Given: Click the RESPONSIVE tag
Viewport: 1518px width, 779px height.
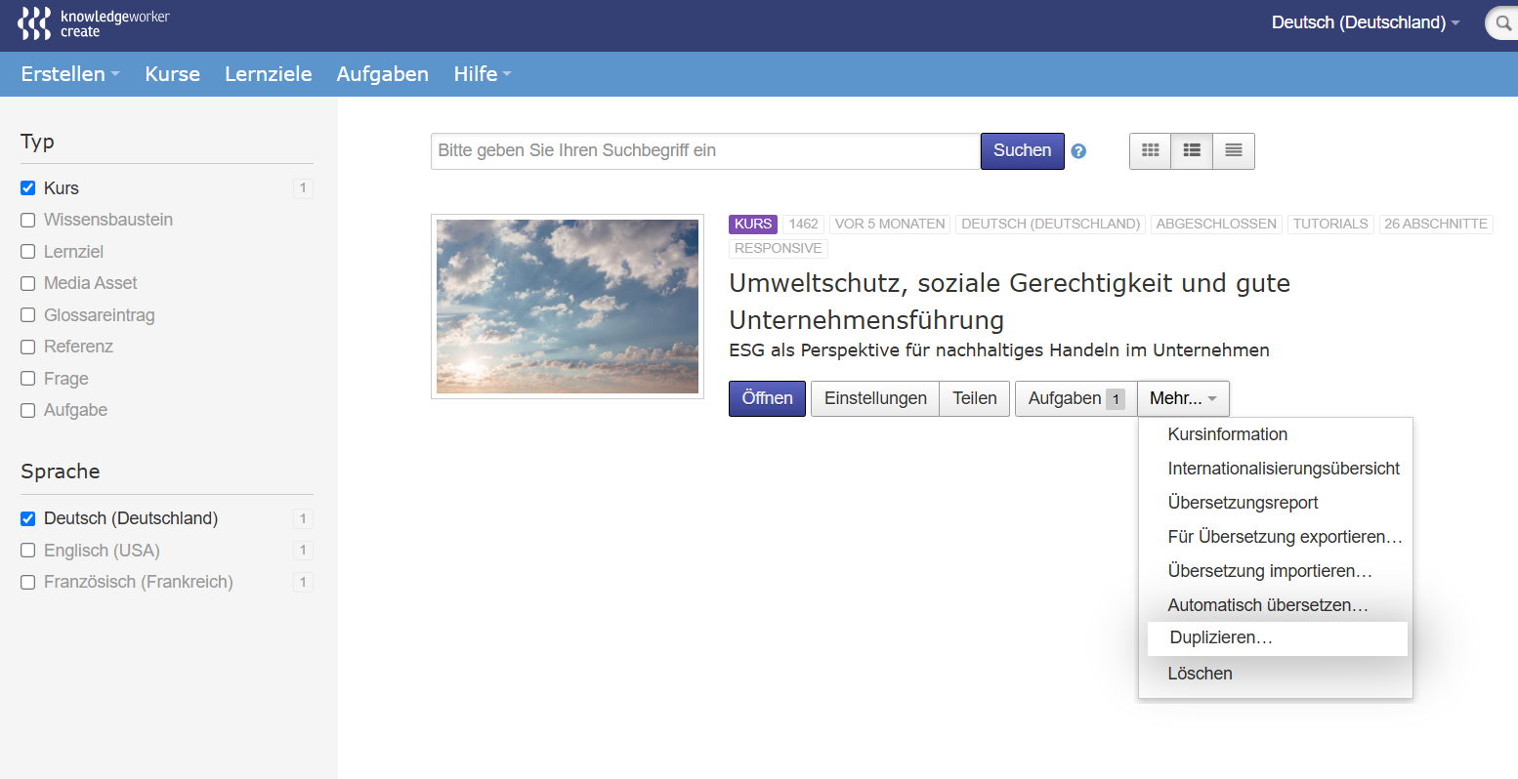Looking at the screenshot, I should pyautogui.click(x=779, y=248).
